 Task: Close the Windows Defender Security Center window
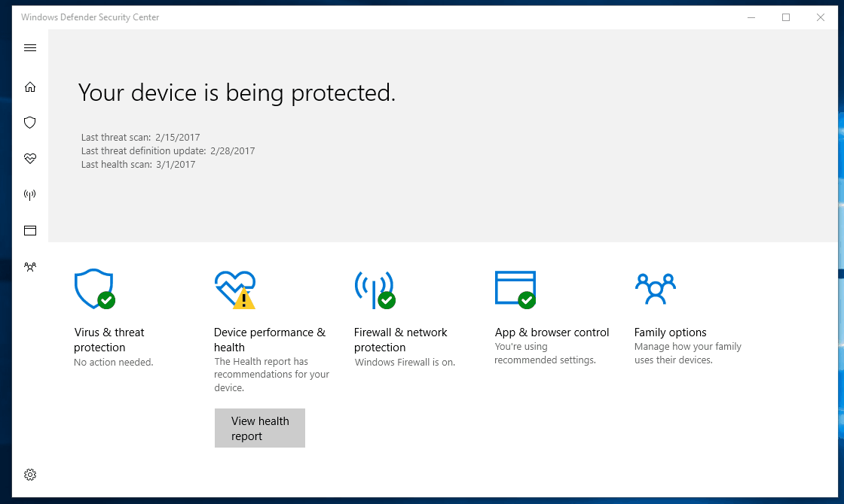point(821,17)
